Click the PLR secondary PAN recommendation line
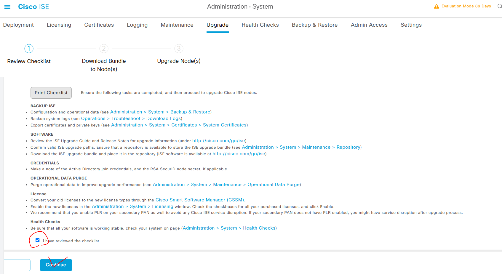This screenshot has width=502, height=274. coord(247,213)
